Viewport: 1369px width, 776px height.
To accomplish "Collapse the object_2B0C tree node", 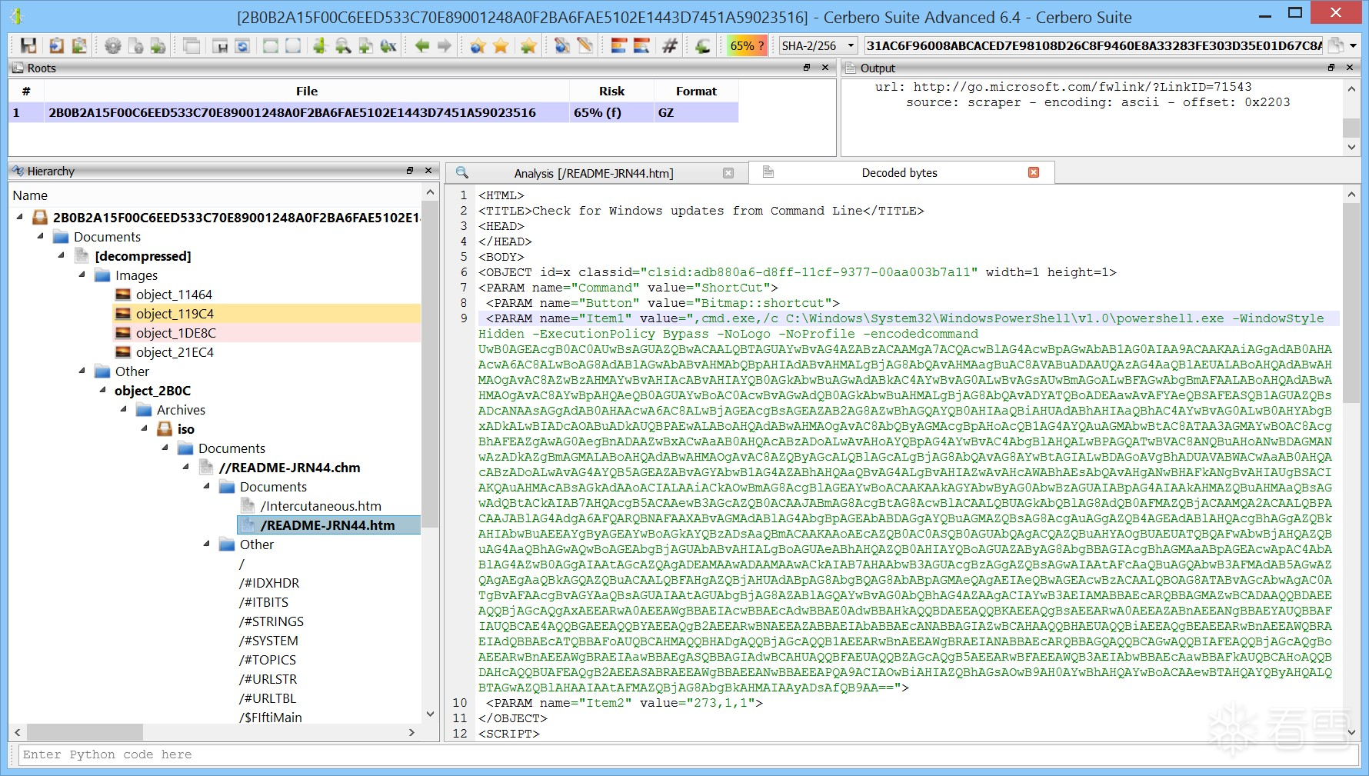I will point(103,391).
